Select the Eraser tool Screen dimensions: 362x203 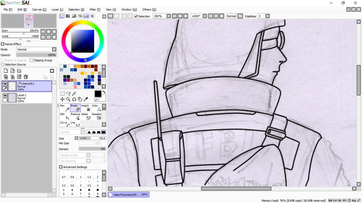click(75, 108)
